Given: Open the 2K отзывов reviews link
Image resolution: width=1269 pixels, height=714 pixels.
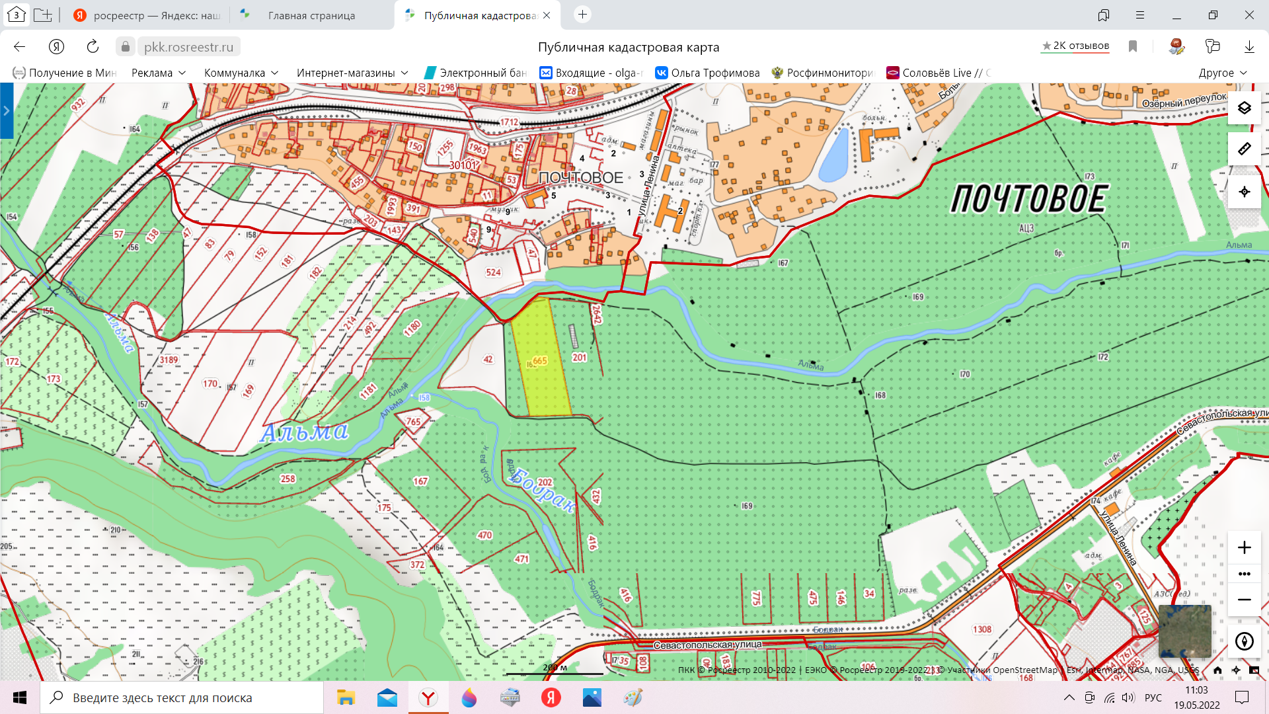Looking at the screenshot, I should pos(1075,46).
